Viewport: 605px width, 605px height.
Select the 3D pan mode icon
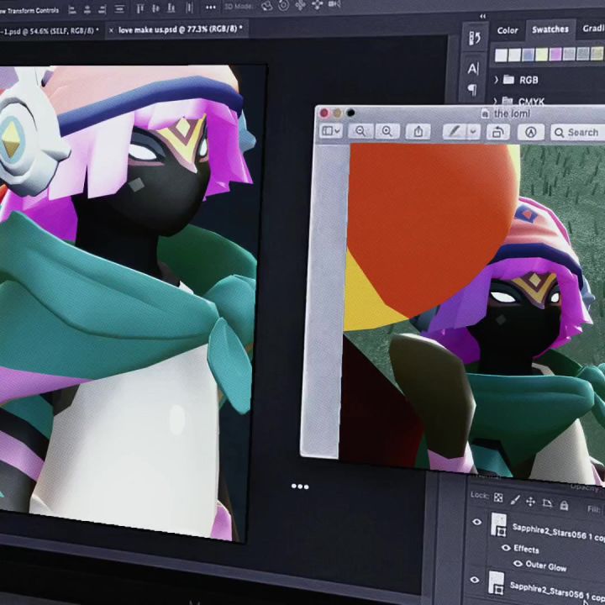tap(300, 5)
